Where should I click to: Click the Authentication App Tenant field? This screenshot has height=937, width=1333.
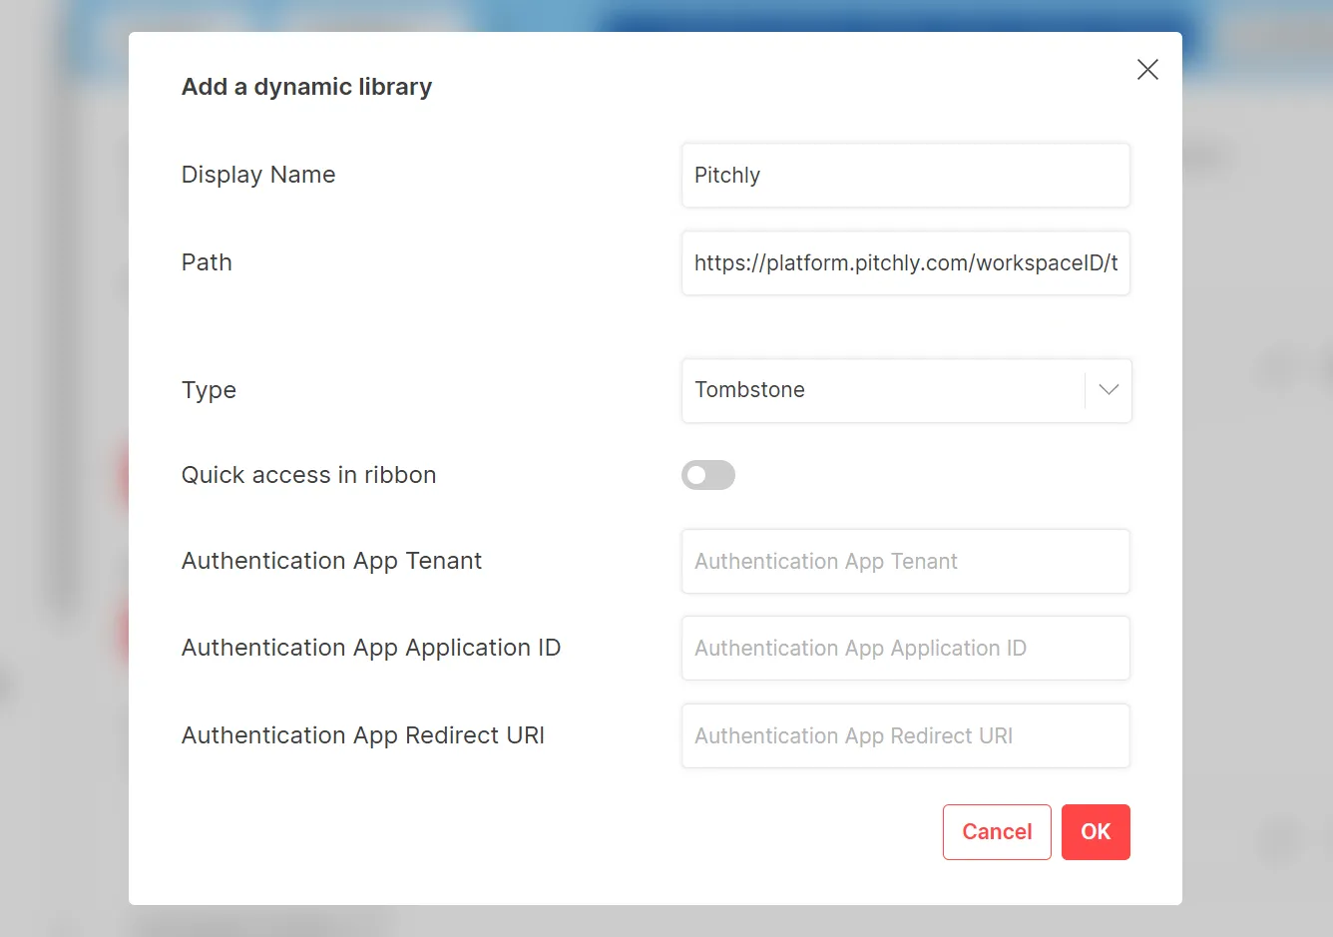coord(906,562)
